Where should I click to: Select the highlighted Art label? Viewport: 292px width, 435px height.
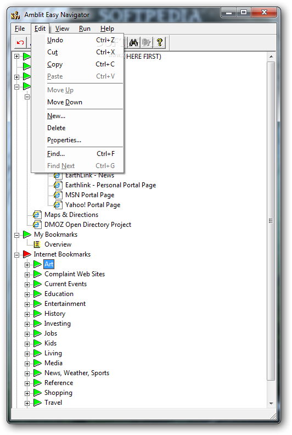click(49, 264)
